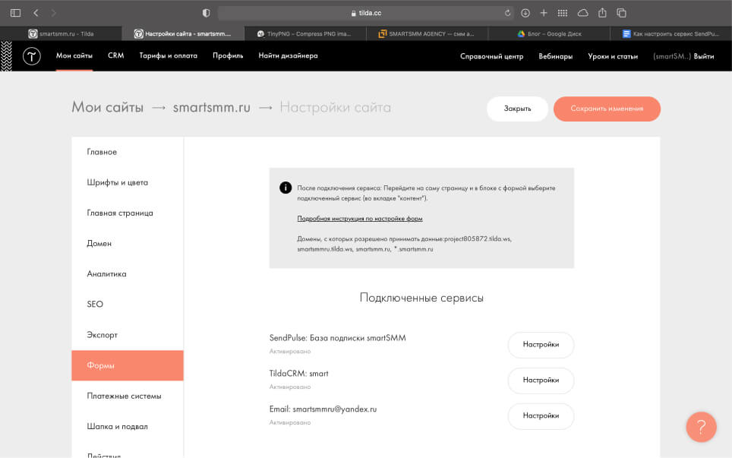Select the highlighted Формы section

point(128,365)
